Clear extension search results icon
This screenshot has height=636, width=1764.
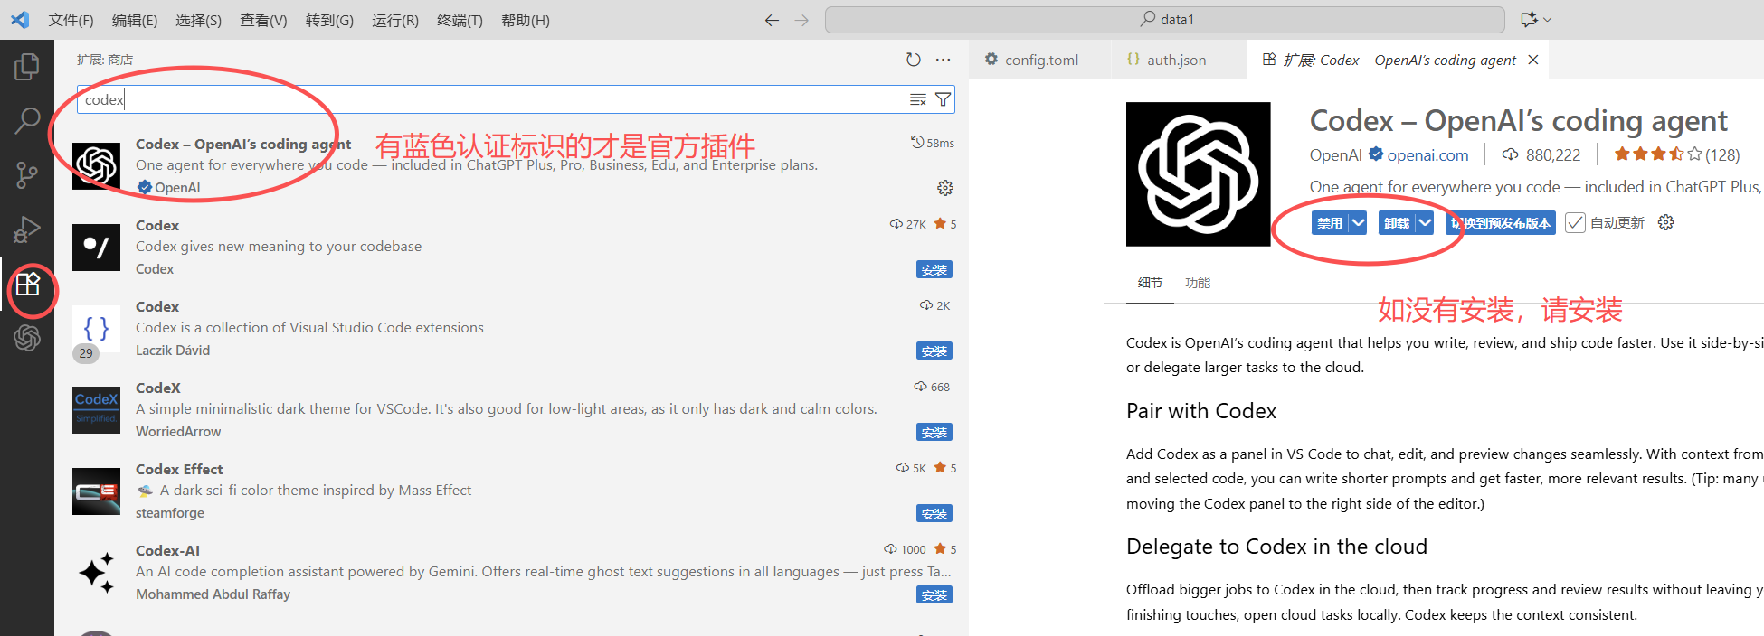pos(918,99)
